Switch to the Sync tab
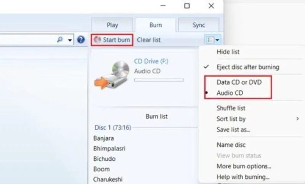 click(x=199, y=25)
